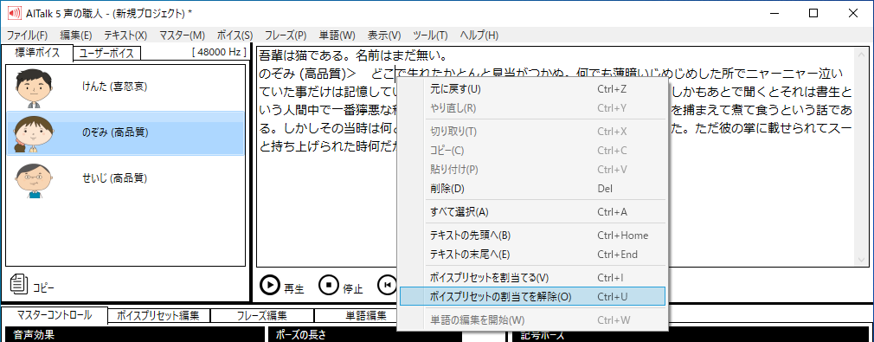Choose テキストの先頭へ(B) in context menu

[532, 236]
